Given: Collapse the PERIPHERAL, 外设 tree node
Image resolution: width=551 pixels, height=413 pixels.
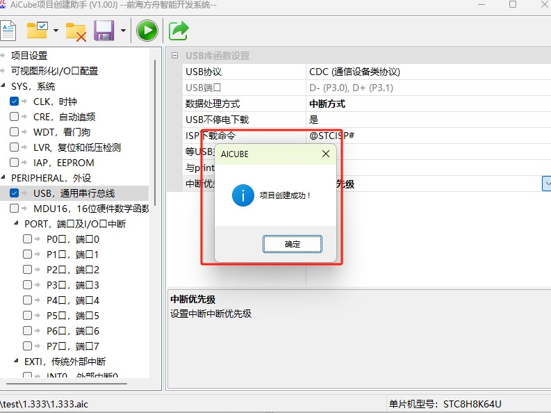Looking at the screenshot, I should [x=3, y=177].
